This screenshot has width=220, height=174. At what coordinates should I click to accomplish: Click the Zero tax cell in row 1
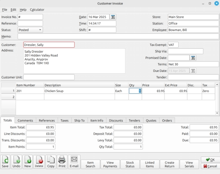(208, 91)
